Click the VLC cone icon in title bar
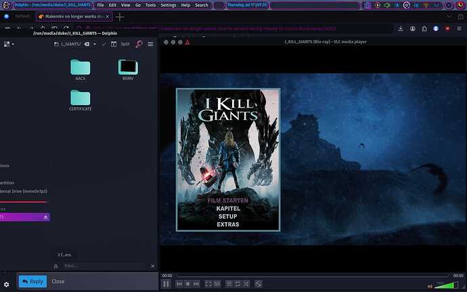Image resolution: width=467 pixels, height=292 pixels. pos(187,42)
